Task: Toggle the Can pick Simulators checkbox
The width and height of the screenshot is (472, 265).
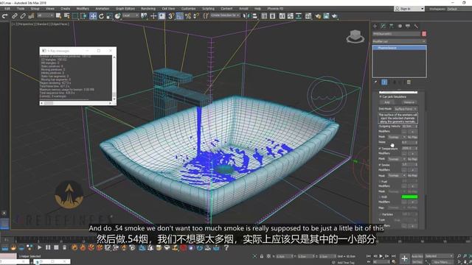Action: pyautogui.click(x=381, y=96)
